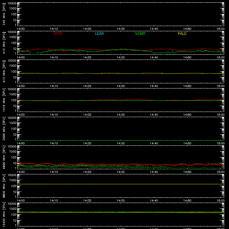
Task: Select the '610 MHz [SFU]' axis title
Action: 4,71
